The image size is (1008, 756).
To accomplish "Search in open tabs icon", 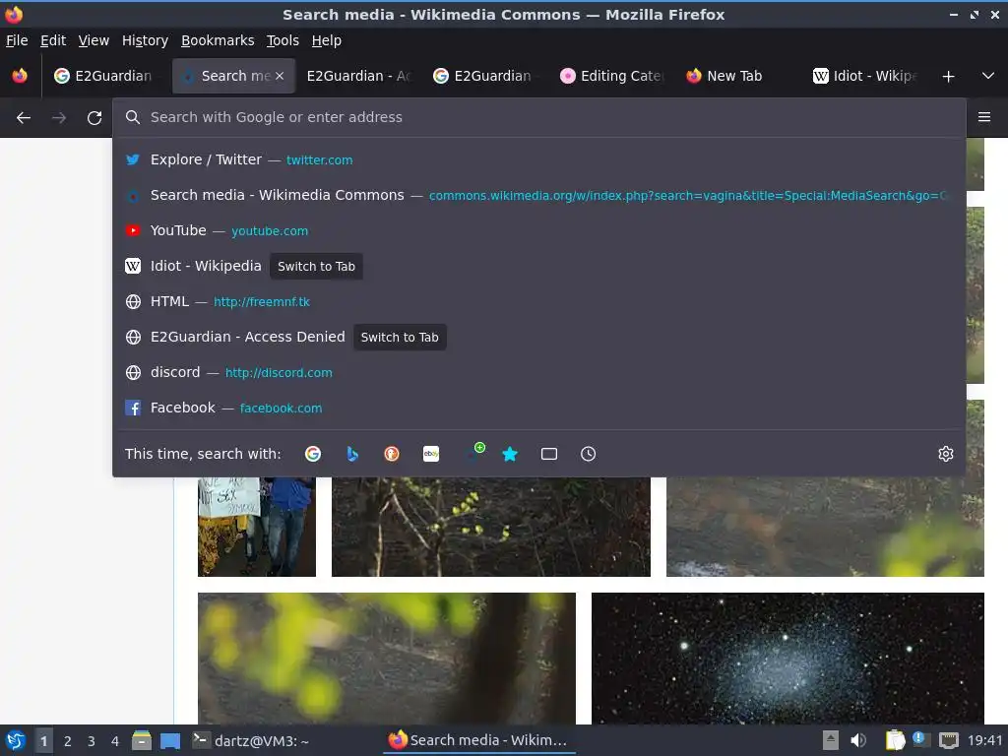I will [549, 454].
